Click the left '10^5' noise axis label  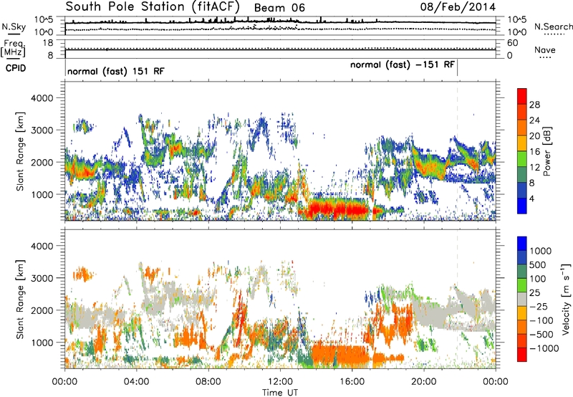point(44,19)
